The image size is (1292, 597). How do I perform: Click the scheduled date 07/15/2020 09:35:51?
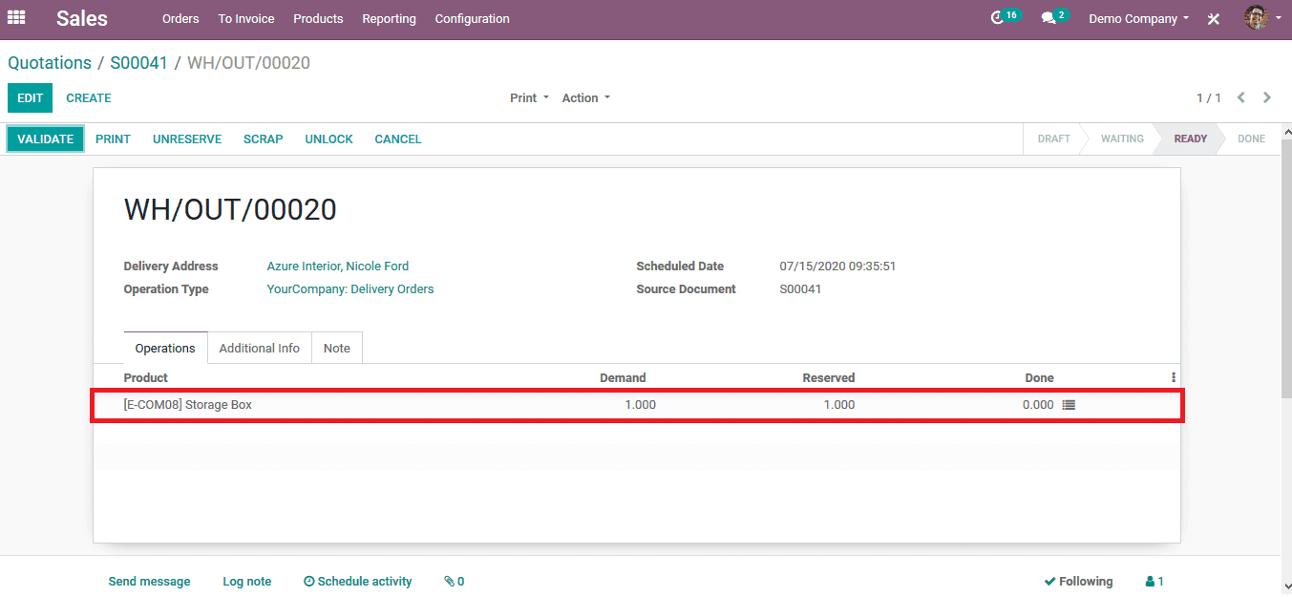[x=837, y=267]
